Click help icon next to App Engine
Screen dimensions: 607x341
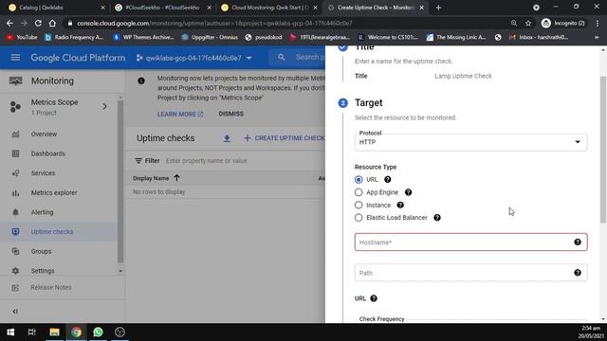point(408,192)
